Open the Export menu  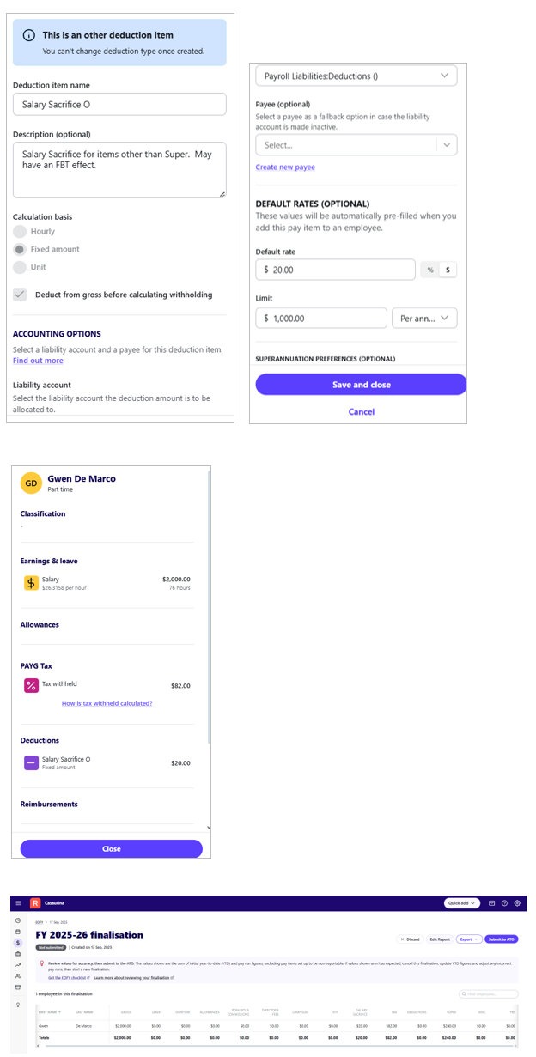[x=469, y=939]
